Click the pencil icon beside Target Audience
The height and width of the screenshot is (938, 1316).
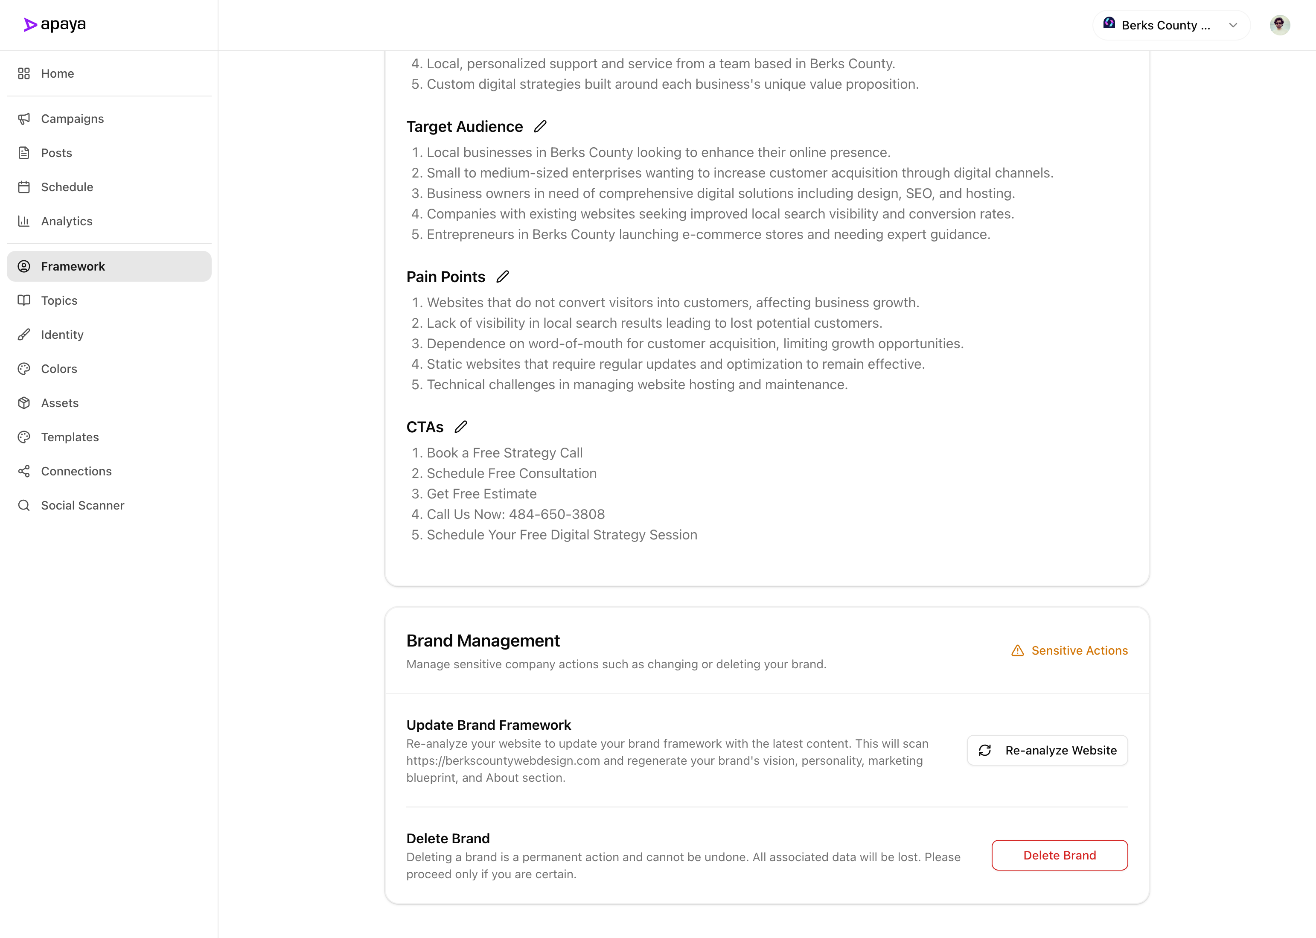tap(540, 126)
